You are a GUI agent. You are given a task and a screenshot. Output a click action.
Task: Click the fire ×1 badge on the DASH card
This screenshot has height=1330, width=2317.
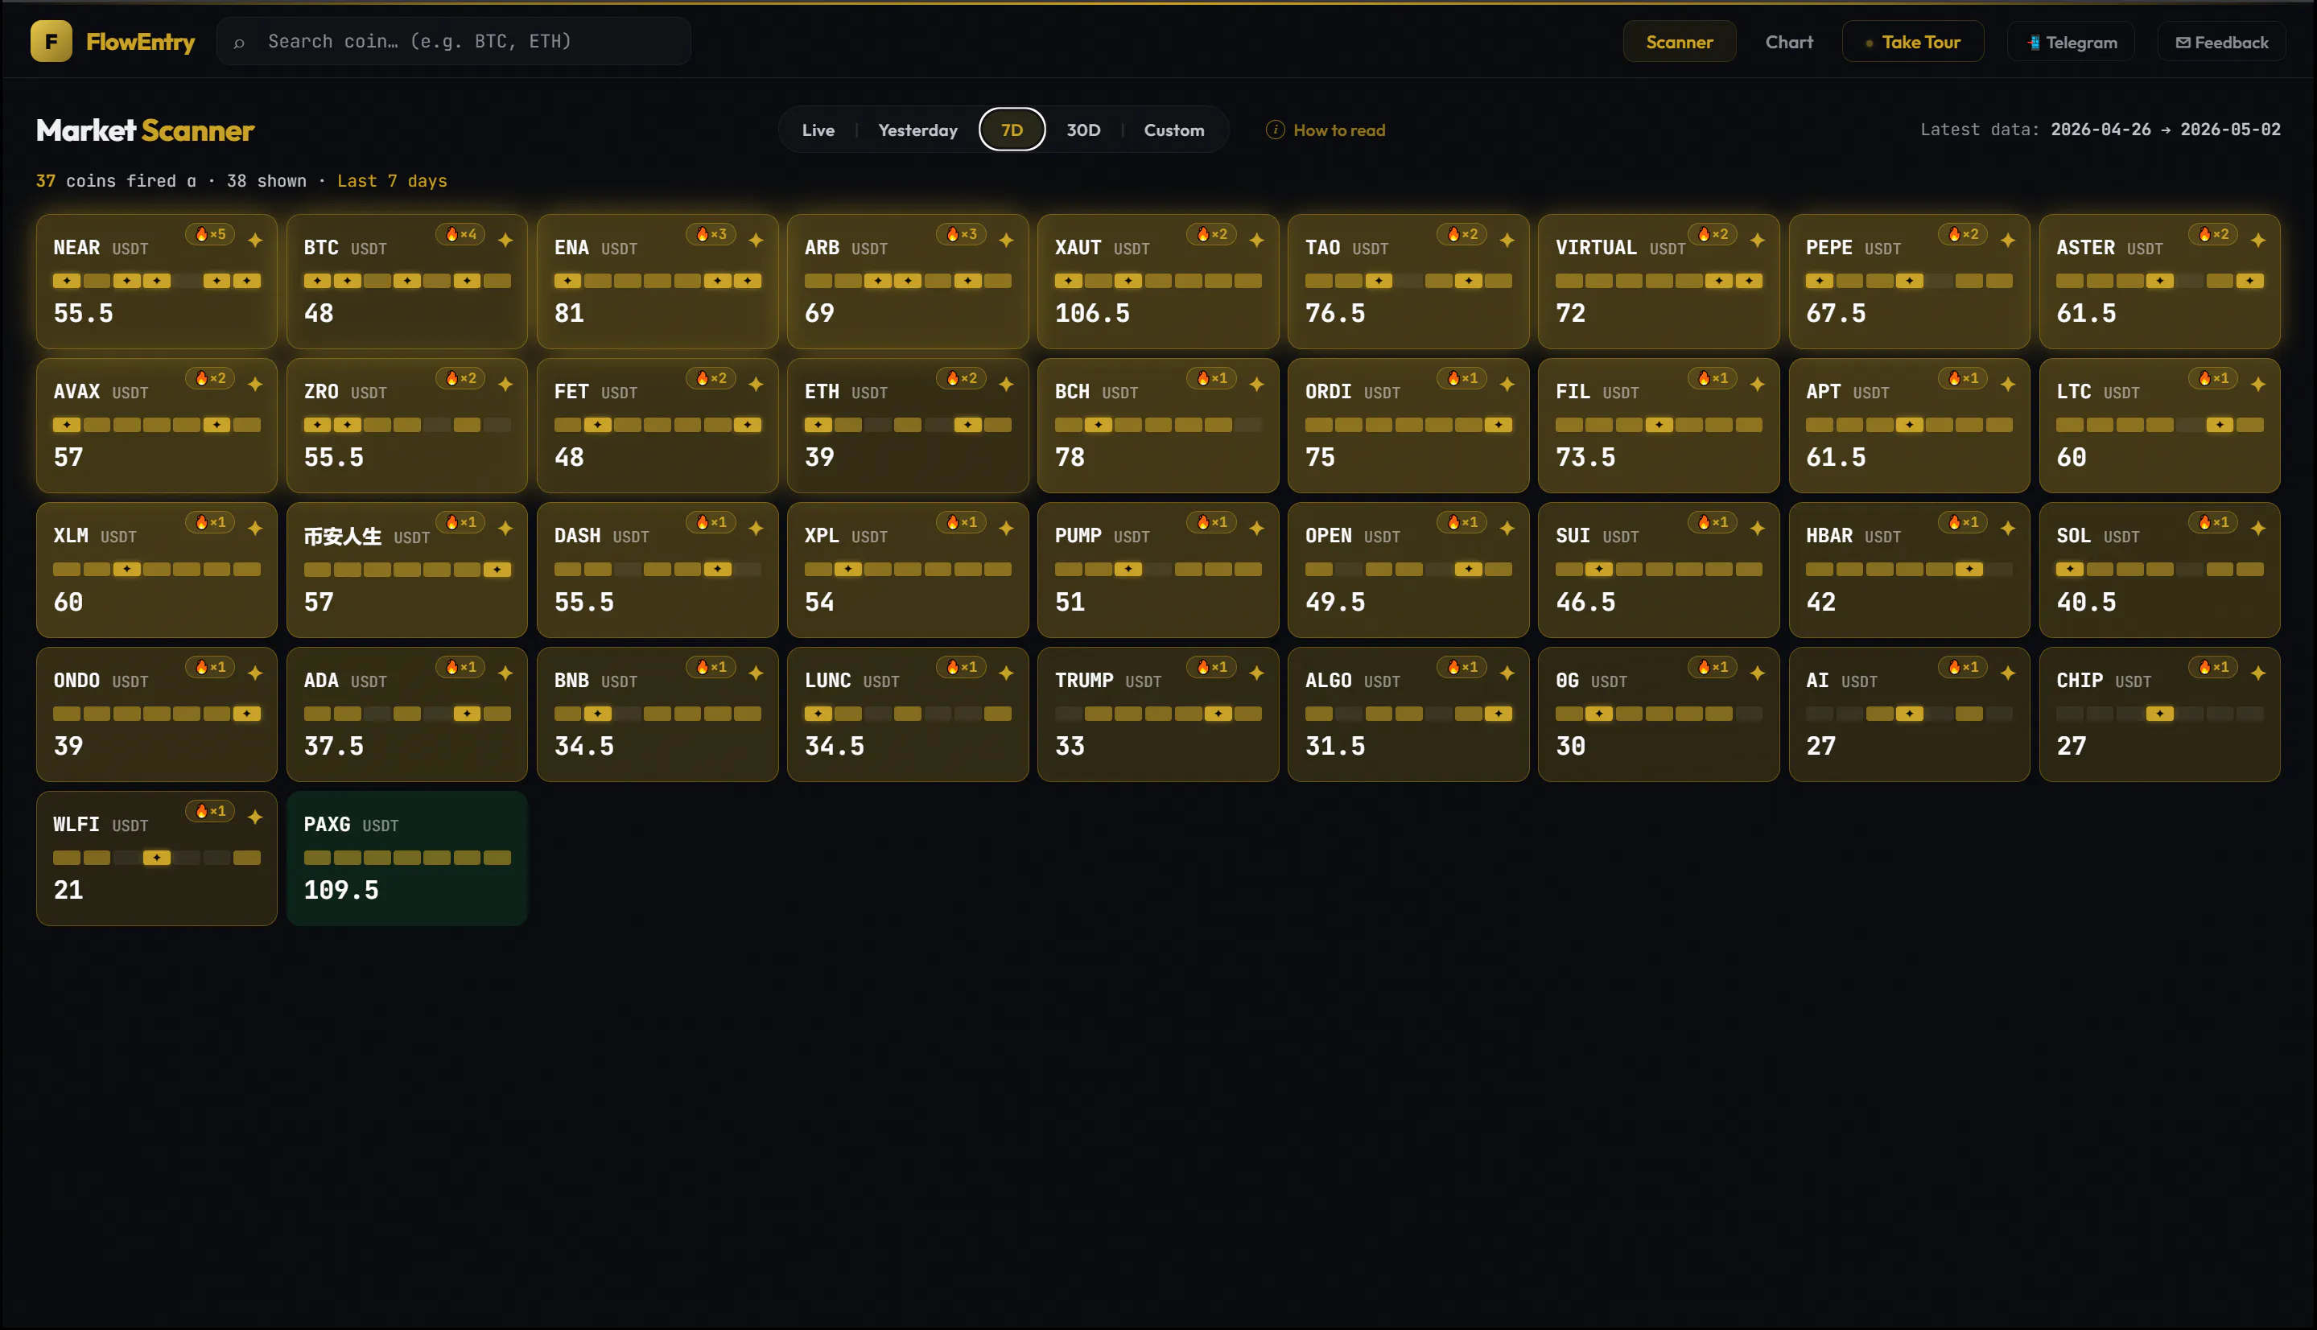tap(711, 522)
